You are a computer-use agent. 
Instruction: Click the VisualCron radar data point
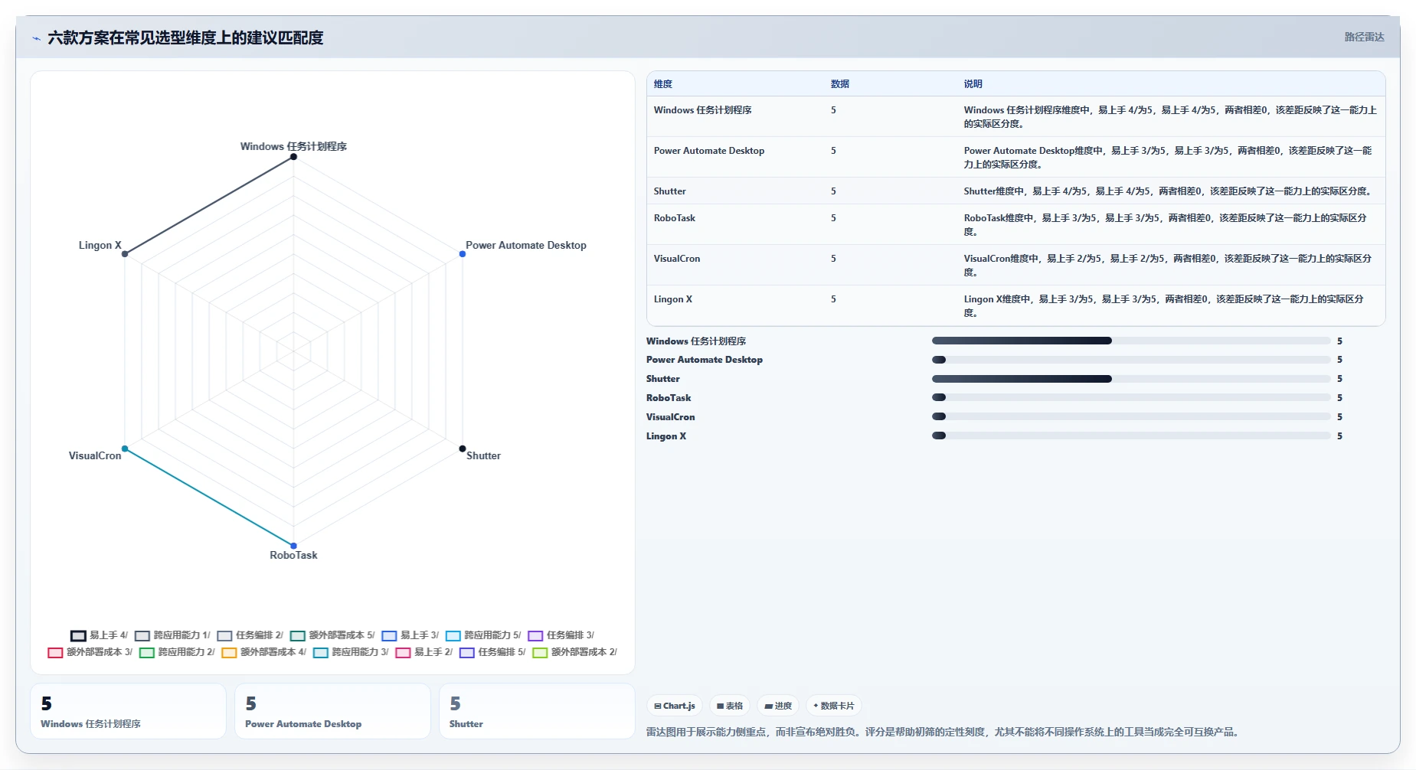click(x=125, y=449)
